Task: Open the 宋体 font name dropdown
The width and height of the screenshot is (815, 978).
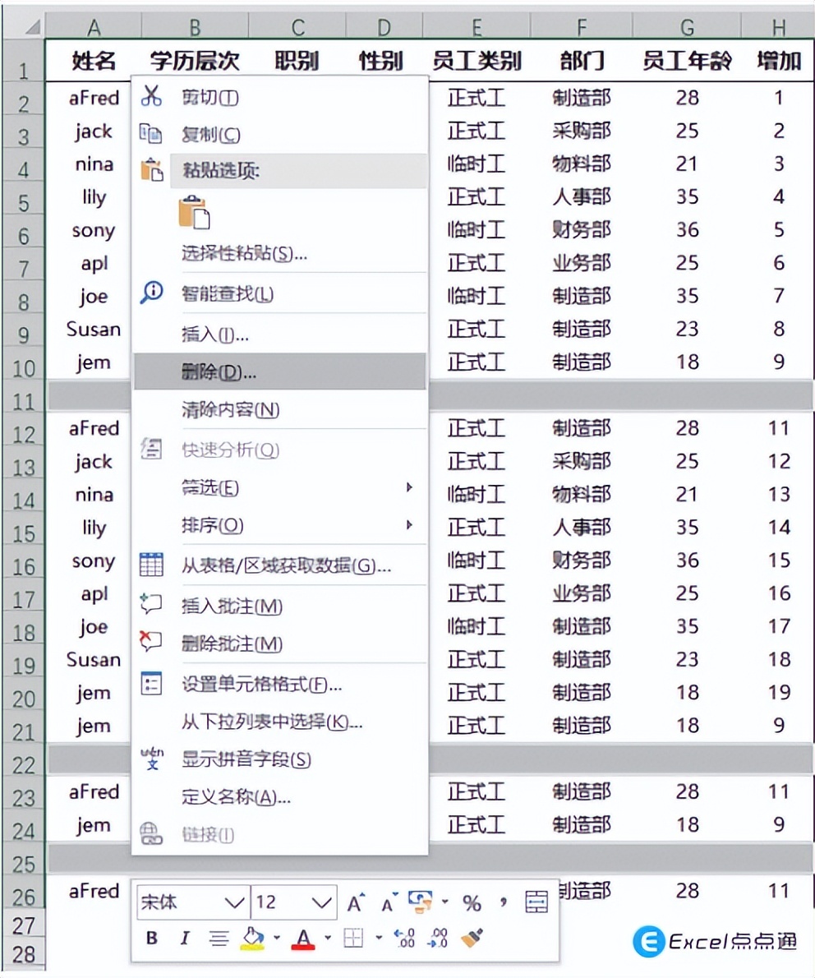Action: 234,902
